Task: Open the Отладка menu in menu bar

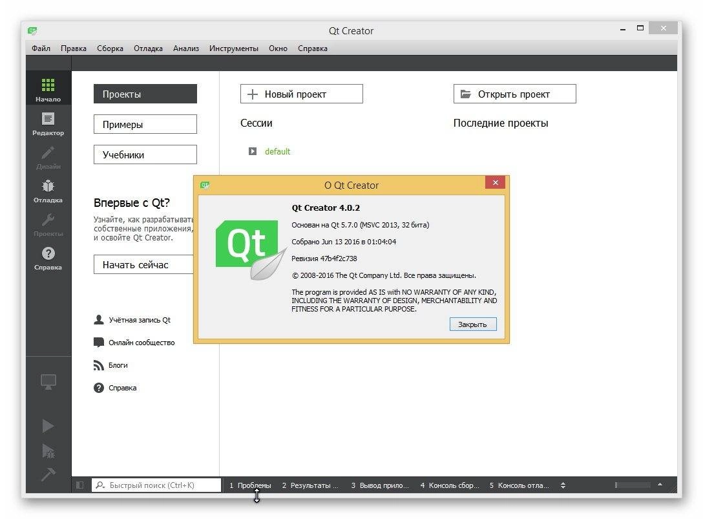Action: (148, 48)
